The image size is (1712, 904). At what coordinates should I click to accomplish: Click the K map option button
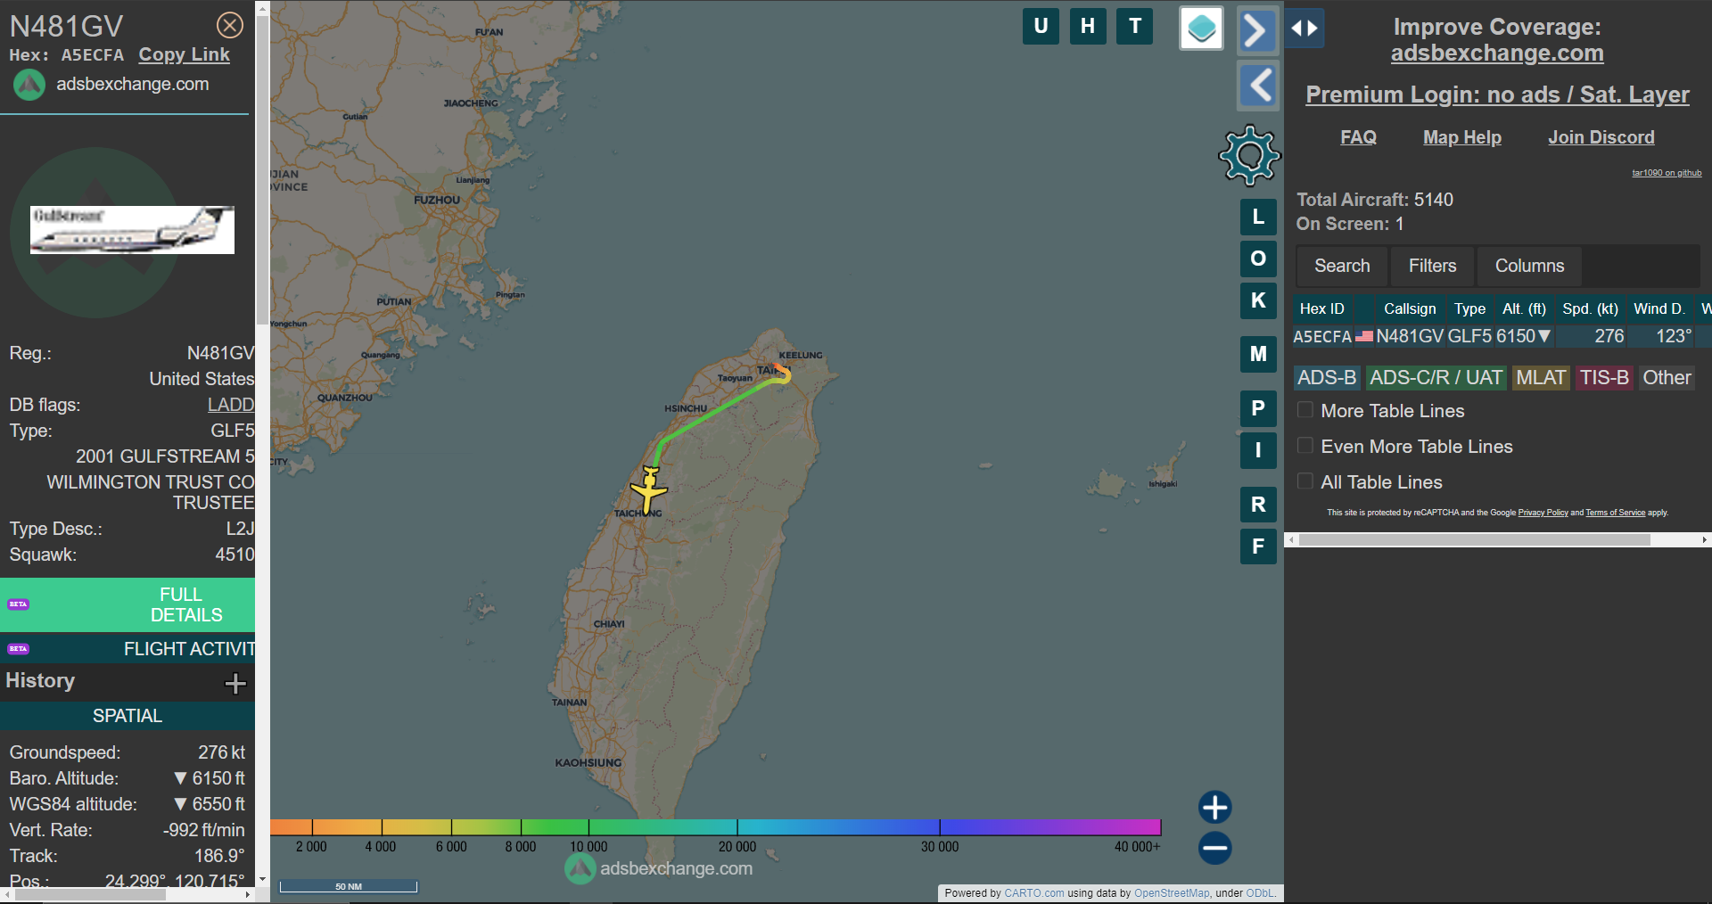(x=1258, y=300)
